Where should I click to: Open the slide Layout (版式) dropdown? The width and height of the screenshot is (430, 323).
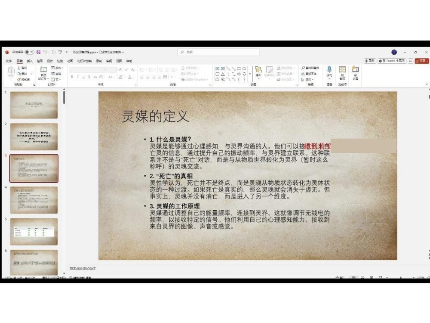click(x=57, y=68)
